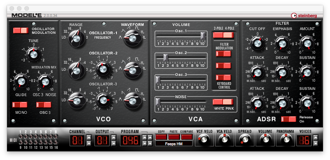This screenshot has height=160, width=330.
Task: Toggle the lower Keyboard Control switch
Action: point(223,78)
